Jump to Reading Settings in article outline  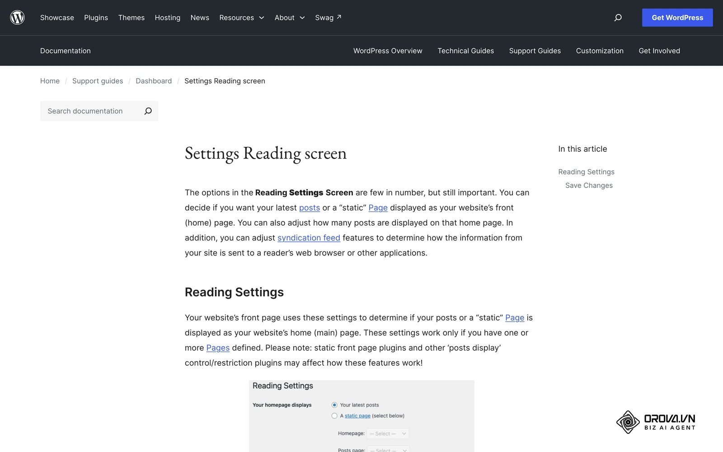586,172
